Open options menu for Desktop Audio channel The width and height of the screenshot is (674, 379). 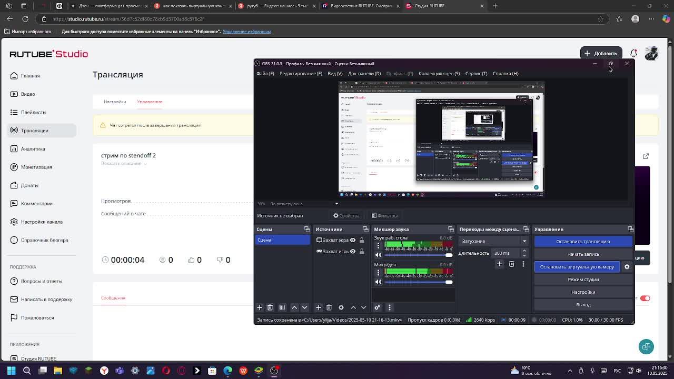click(x=378, y=245)
